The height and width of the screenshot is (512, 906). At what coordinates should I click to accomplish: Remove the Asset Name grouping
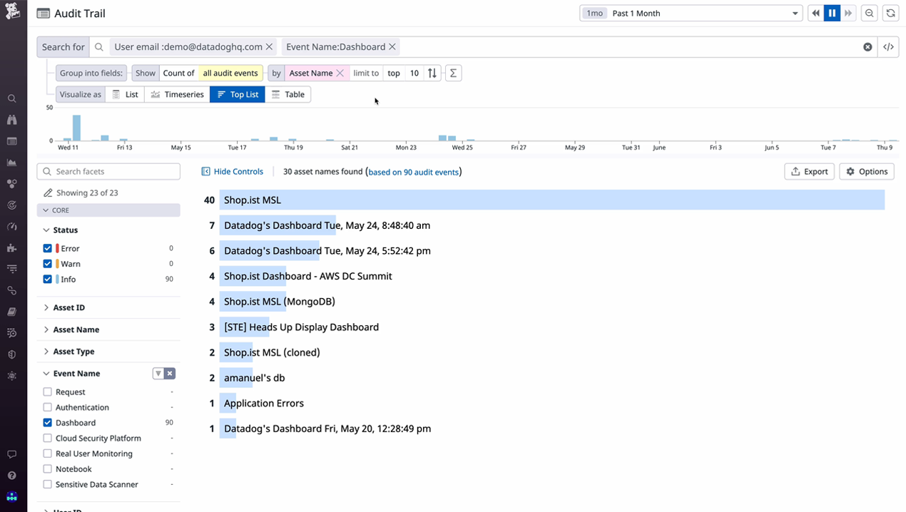(x=340, y=73)
